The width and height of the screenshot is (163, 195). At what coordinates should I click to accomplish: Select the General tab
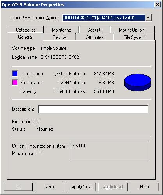(25, 37)
